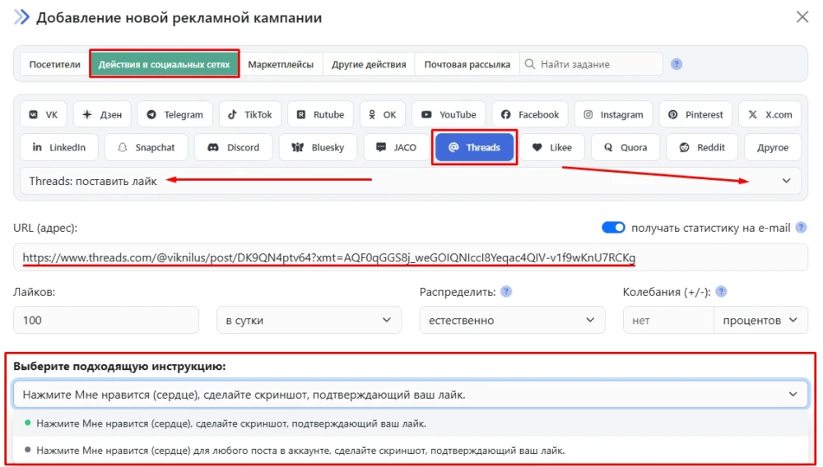The width and height of the screenshot is (823, 467).
Task: Select the instruction for any post in account
Action: pos(300,451)
